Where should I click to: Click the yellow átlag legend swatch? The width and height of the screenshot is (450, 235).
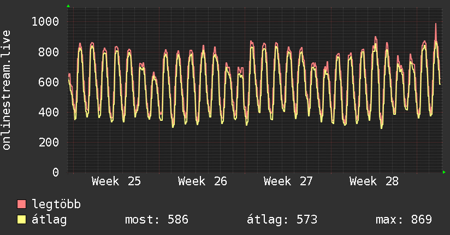pyautogui.click(x=21, y=220)
